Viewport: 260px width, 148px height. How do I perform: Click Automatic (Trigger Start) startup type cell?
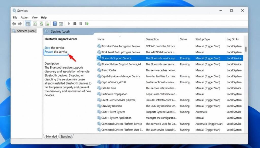[209, 124]
